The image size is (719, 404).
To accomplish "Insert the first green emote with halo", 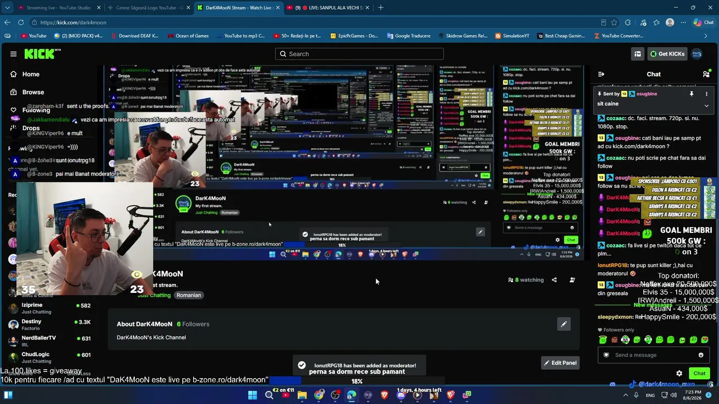I will click(x=603, y=339).
